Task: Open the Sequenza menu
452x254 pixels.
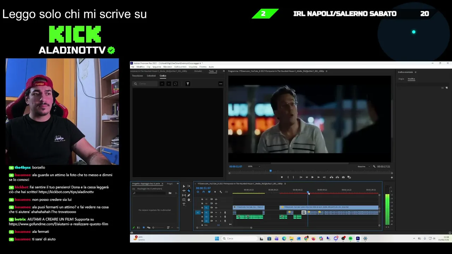Action: 157,67
